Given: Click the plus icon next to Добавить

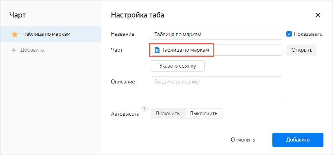Looking at the screenshot, I should pyautogui.click(x=14, y=50).
